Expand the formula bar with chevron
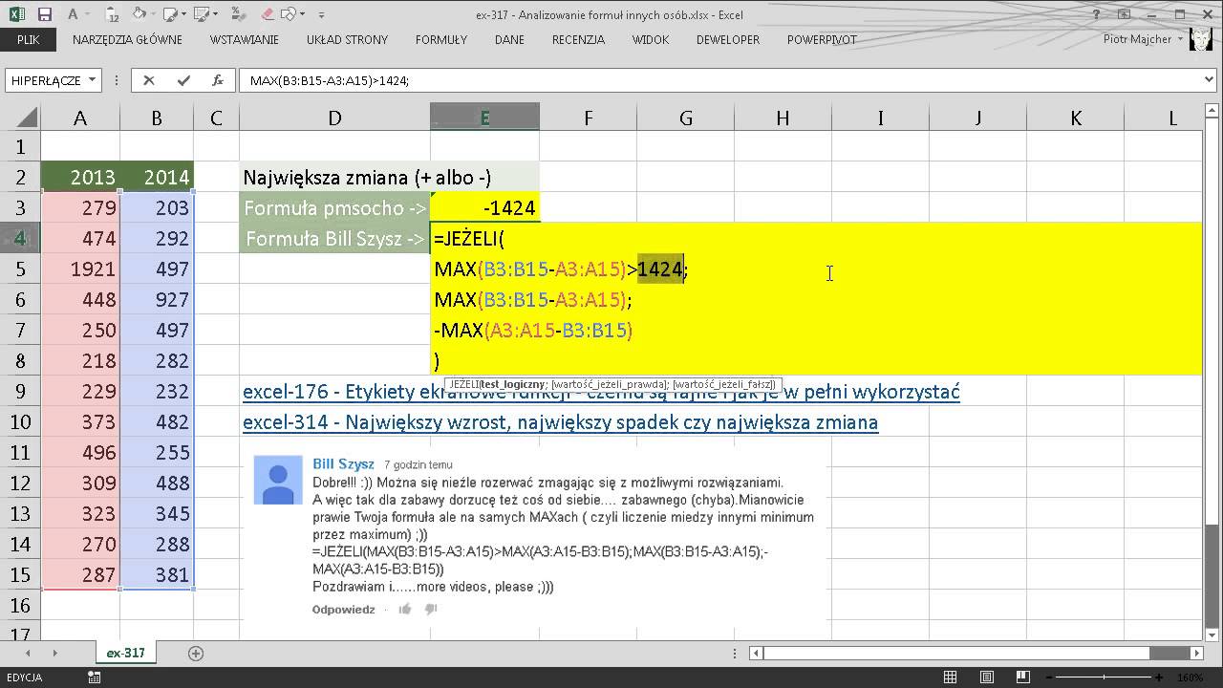Screen dimensions: 1223x688 1210,80
